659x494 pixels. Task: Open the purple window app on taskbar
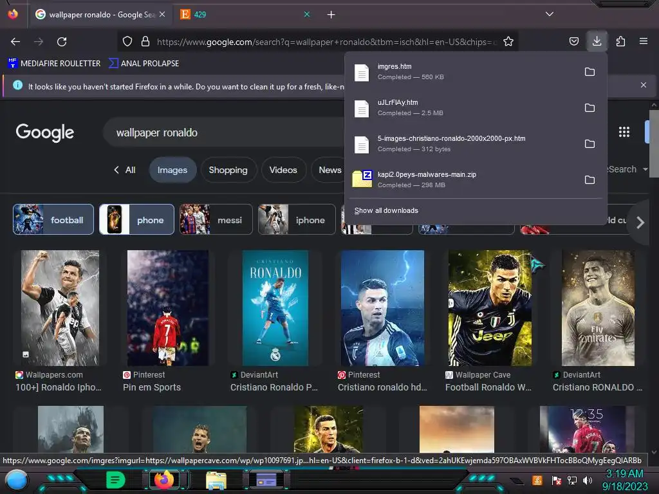coord(266,479)
